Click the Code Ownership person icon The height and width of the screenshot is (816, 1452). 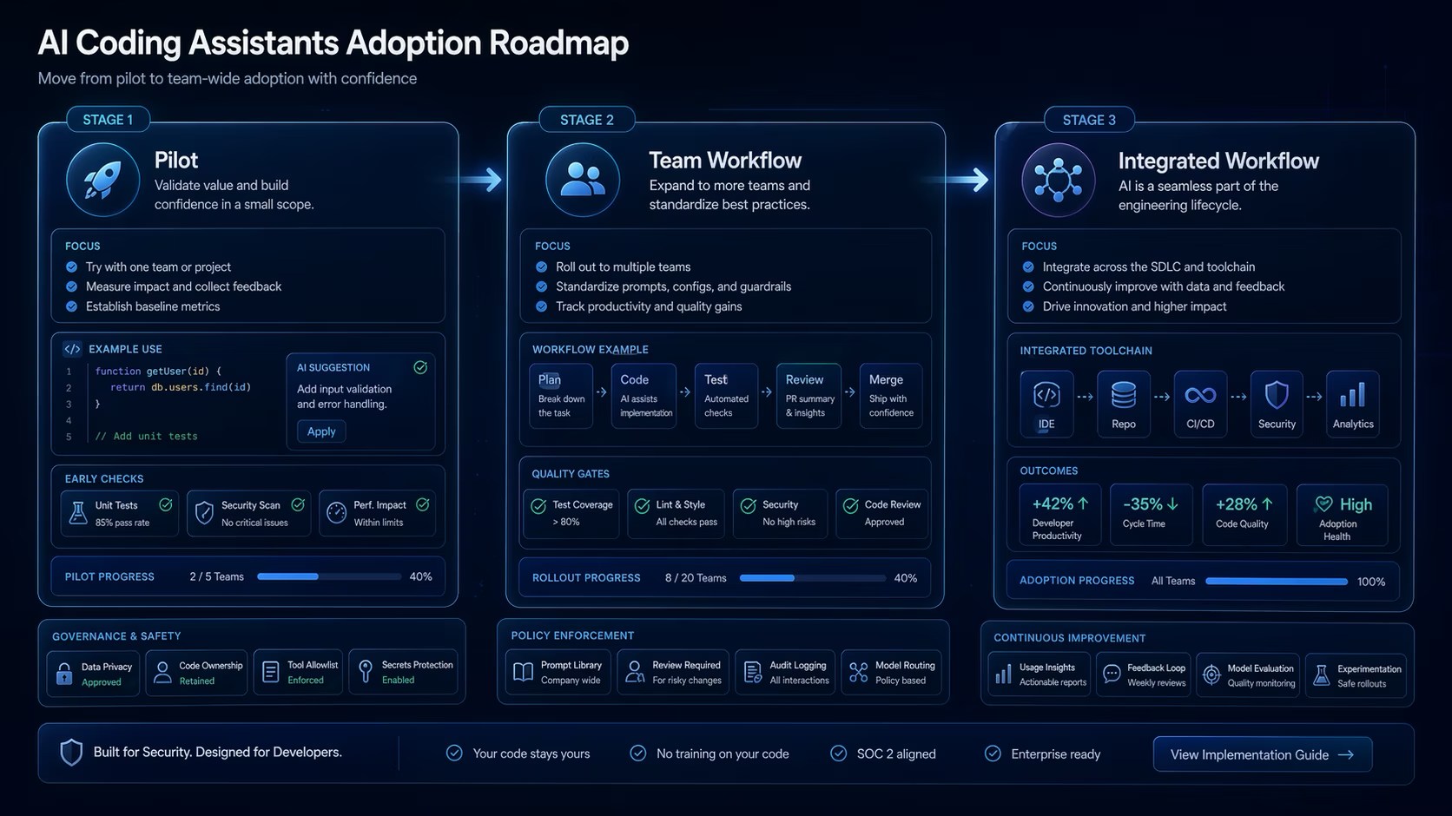162,673
